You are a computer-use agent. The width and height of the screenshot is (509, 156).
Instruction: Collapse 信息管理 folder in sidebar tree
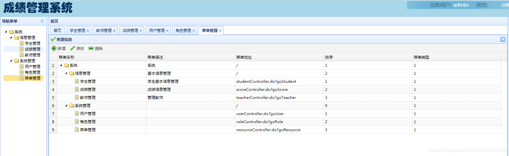pyautogui.click(x=11, y=37)
